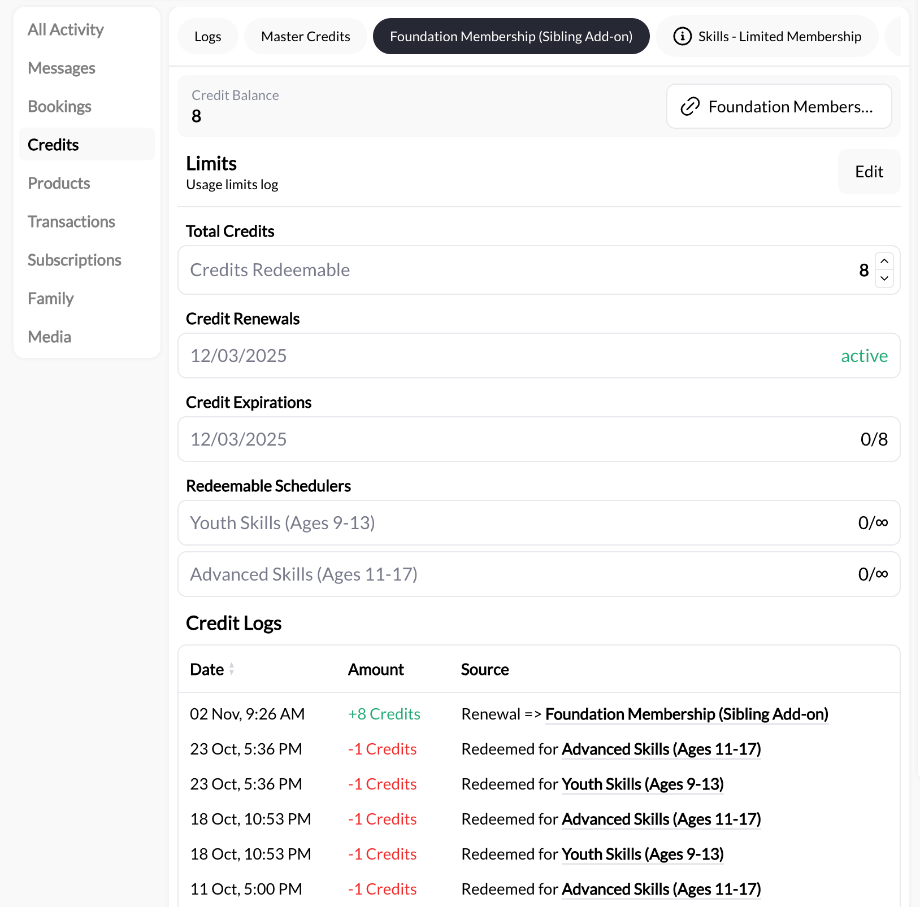Click the info icon on Skills tab
Image resolution: width=920 pixels, height=907 pixels.
[x=682, y=36]
